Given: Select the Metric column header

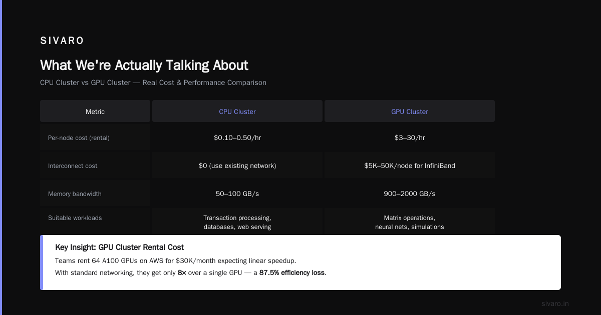Looking at the screenshot, I should coord(95,111).
